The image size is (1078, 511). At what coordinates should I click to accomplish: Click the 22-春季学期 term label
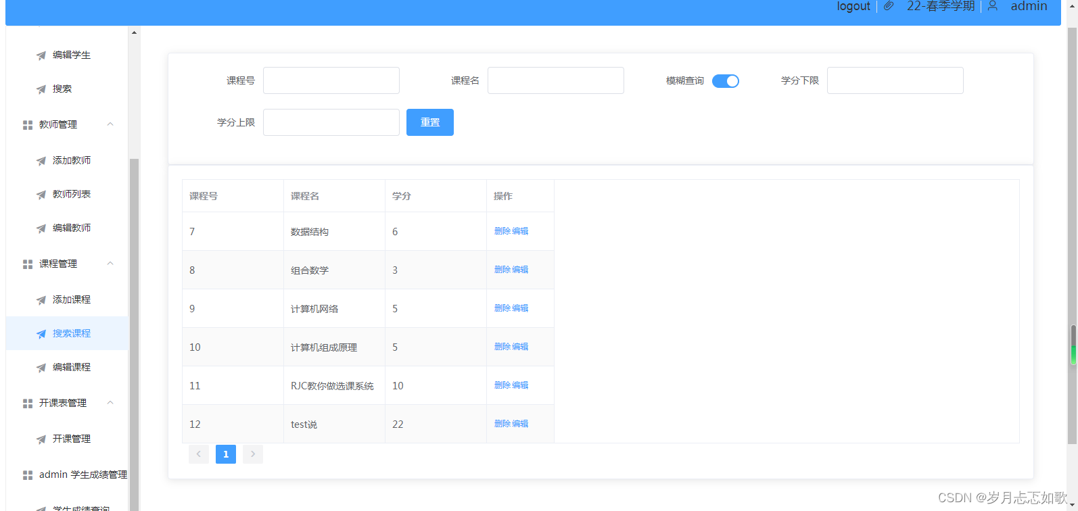[941, 6]
